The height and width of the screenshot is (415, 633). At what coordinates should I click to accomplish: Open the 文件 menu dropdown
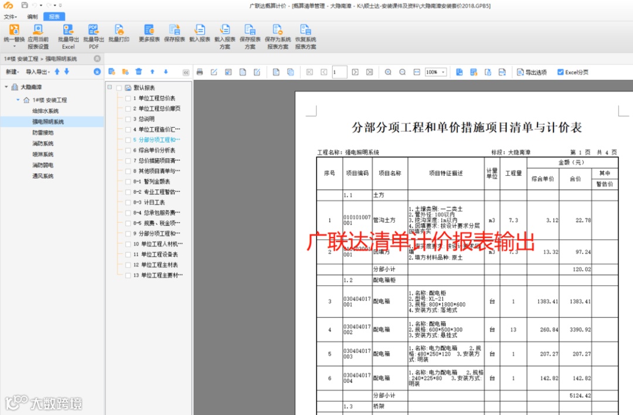[11, 16]
